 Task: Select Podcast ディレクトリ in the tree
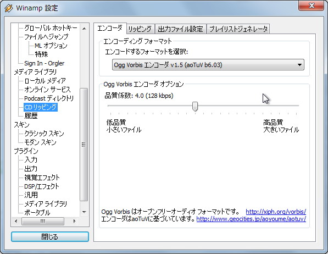pos(49,98)
